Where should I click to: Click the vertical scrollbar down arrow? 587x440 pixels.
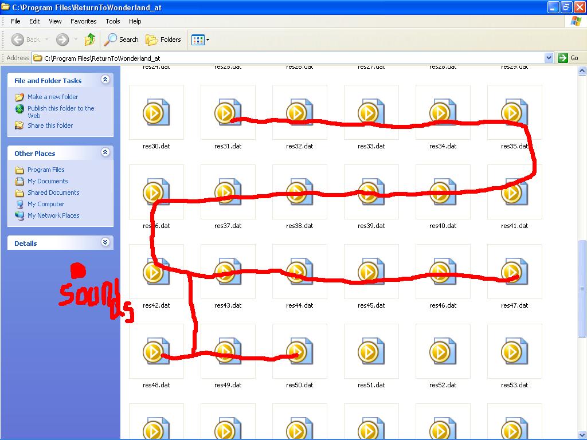(582, 435)
